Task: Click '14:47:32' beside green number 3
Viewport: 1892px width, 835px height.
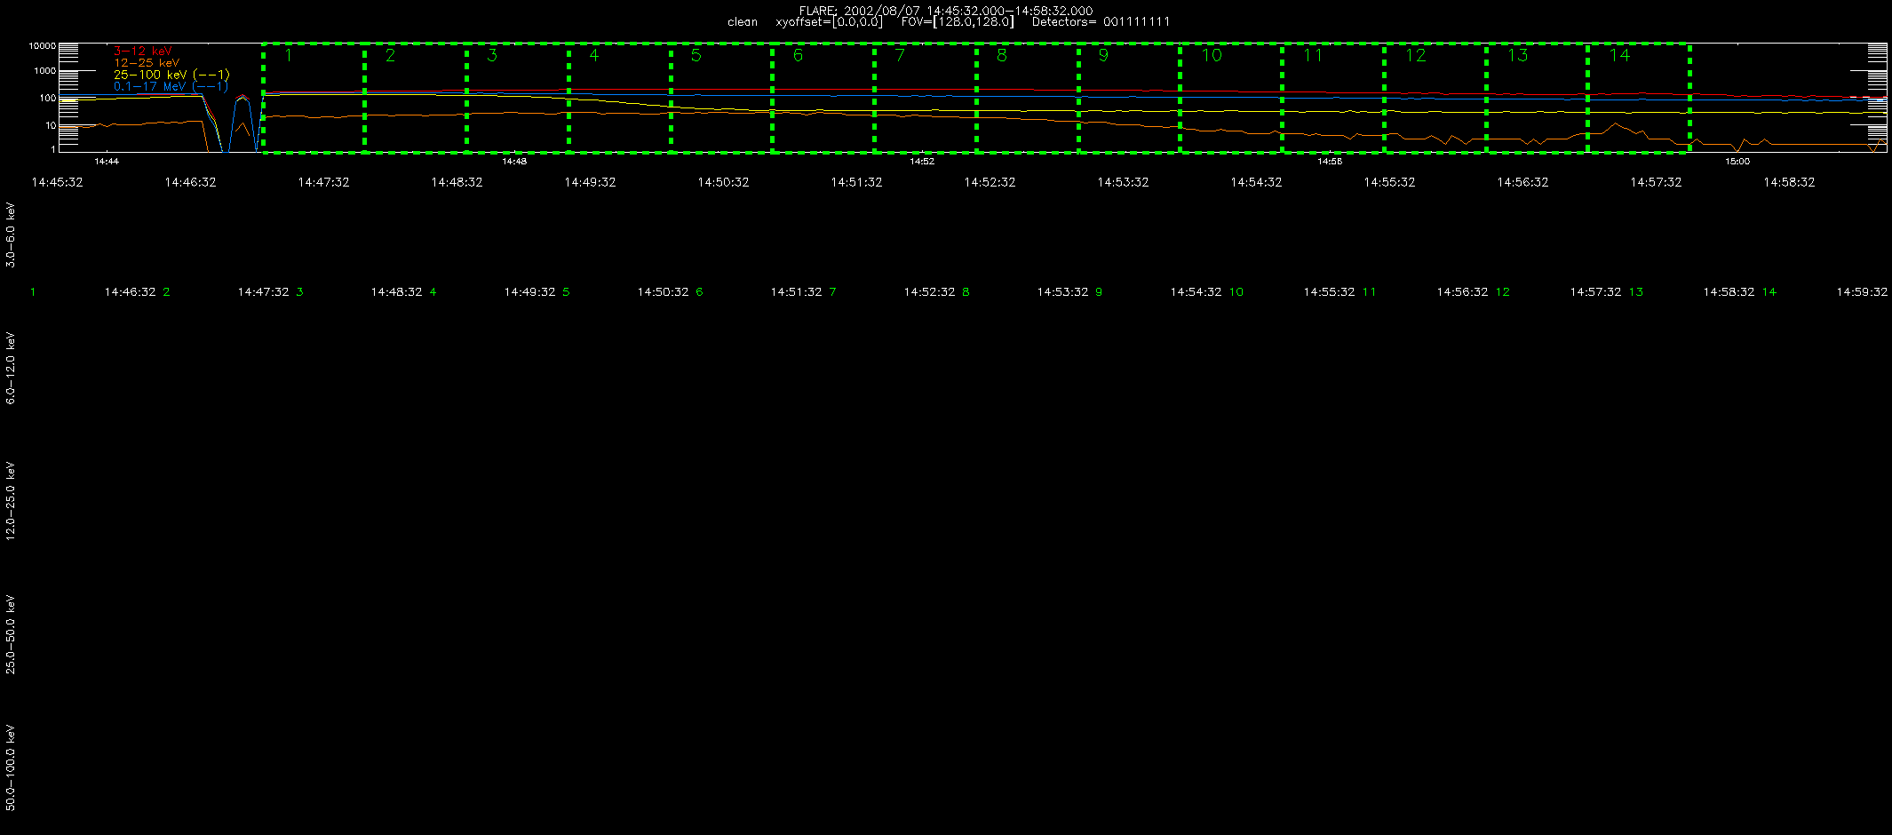Action: (x=263, y=292)
